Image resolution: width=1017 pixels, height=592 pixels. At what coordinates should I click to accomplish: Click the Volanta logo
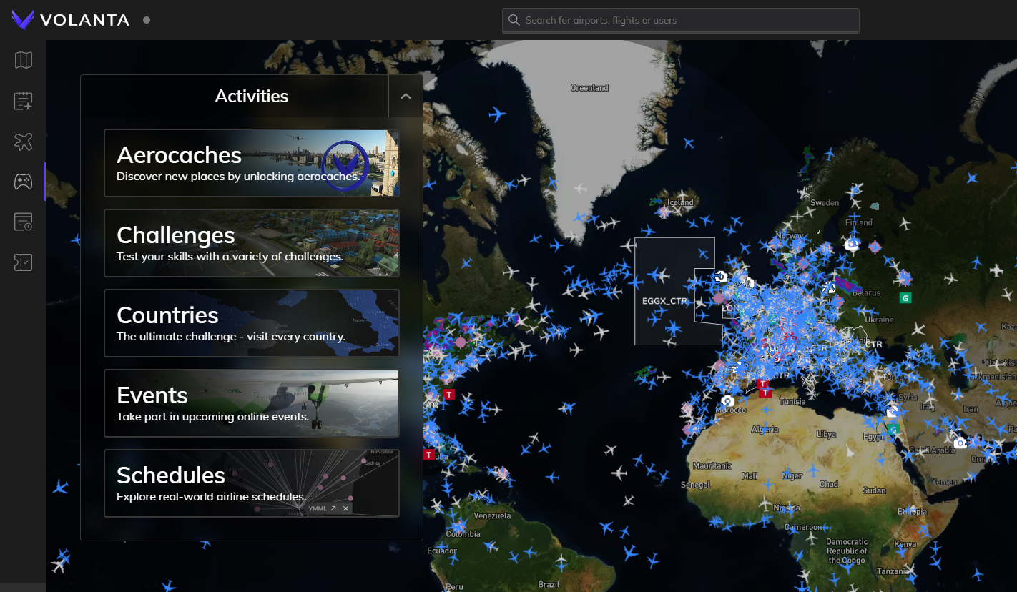pyautogui.click(x=71, y=20)
